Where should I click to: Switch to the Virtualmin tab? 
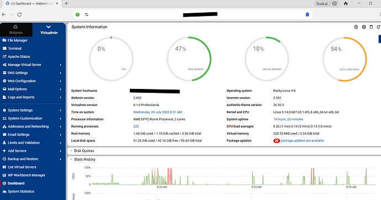coord(49,30)
